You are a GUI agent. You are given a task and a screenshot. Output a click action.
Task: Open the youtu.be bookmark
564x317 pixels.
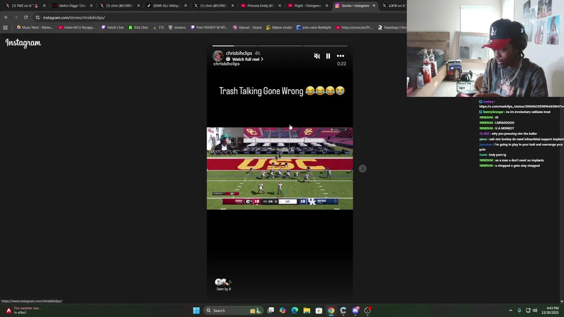(x=354, y=27)
